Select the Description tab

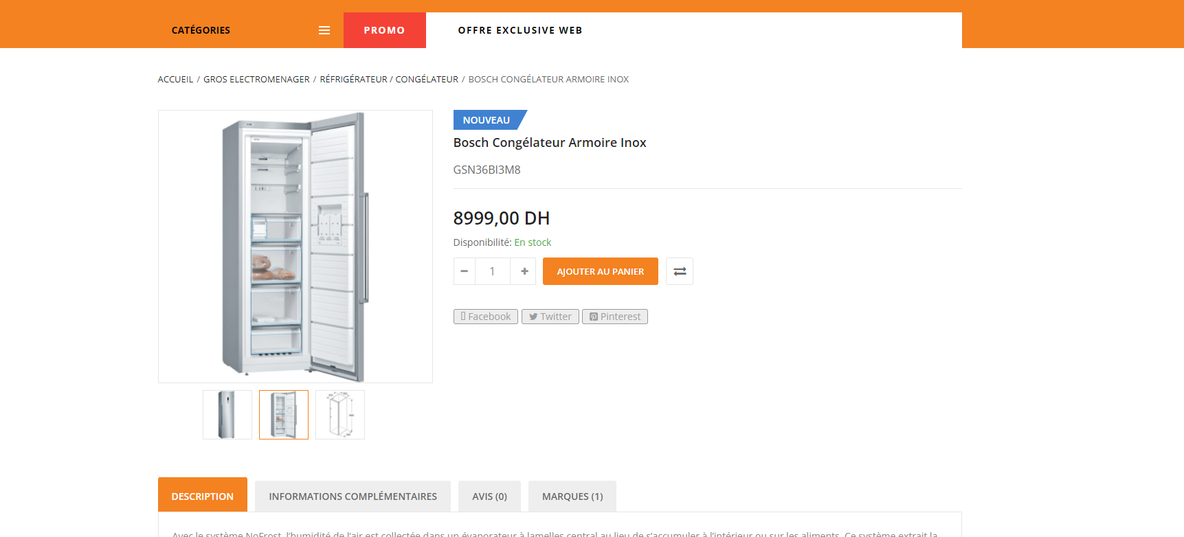click(203, 494)
